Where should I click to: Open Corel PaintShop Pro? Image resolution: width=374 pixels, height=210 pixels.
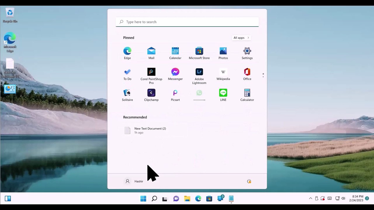(151, 76)
